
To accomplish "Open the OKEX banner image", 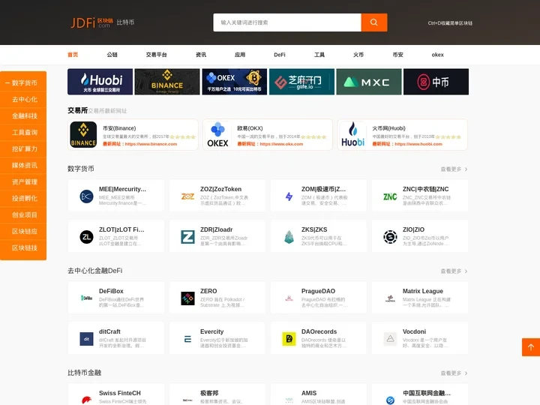I will (x=234, y=82).
